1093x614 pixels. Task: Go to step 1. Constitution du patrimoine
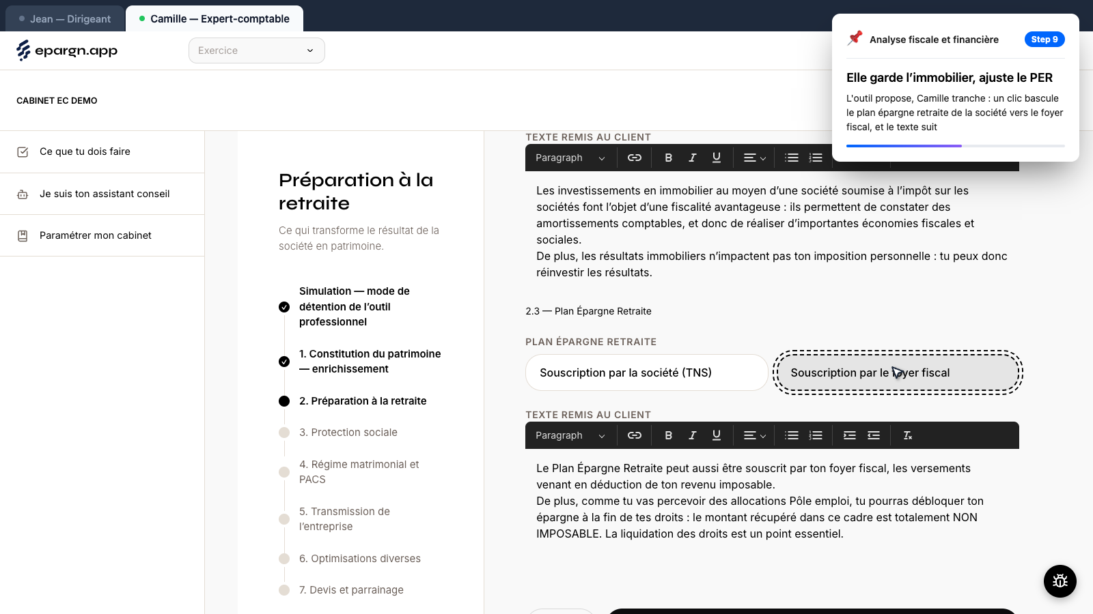pos(360,362)
